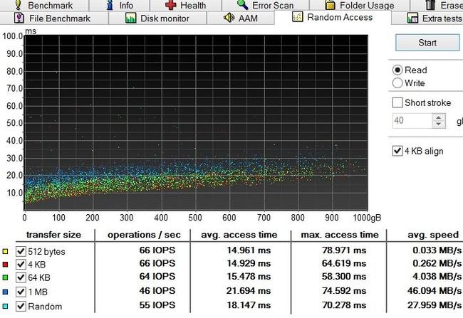The height and width of the screenshot is (318, 463).
Task: Click the AAM speaker icon
Action: click(x=229, y=18)
